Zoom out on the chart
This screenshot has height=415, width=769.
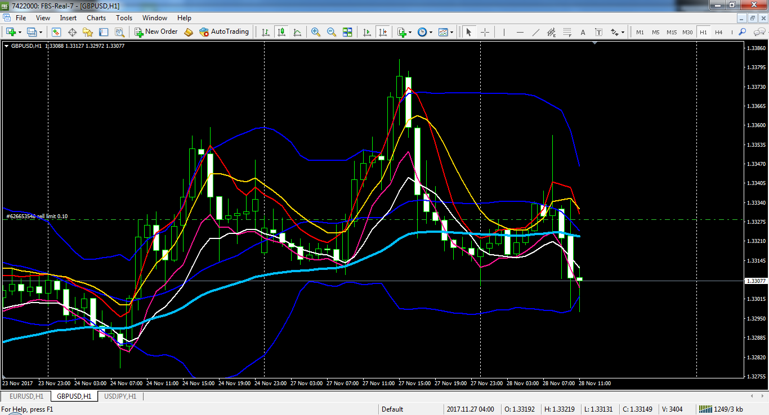332,32
